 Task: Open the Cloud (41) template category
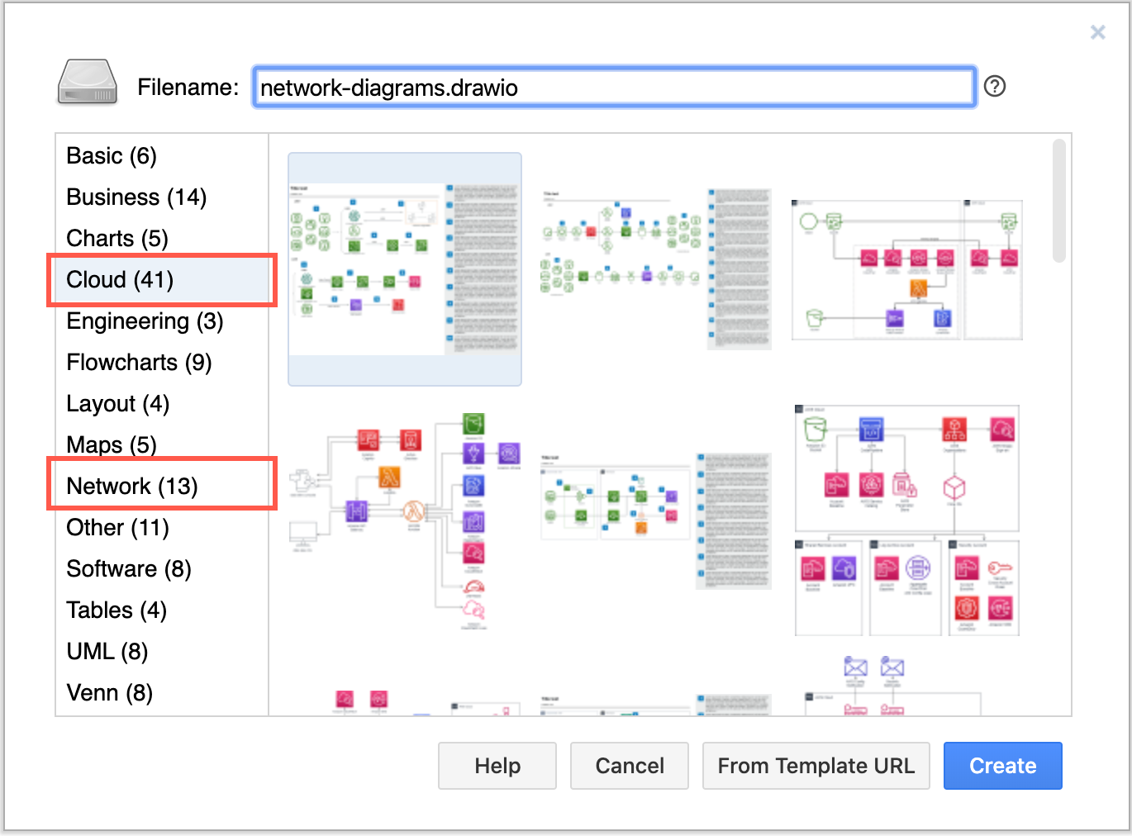coord(119,279)
